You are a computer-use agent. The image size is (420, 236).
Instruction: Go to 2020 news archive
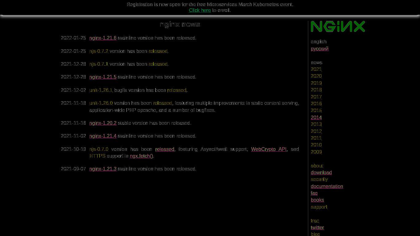[316, 76]
